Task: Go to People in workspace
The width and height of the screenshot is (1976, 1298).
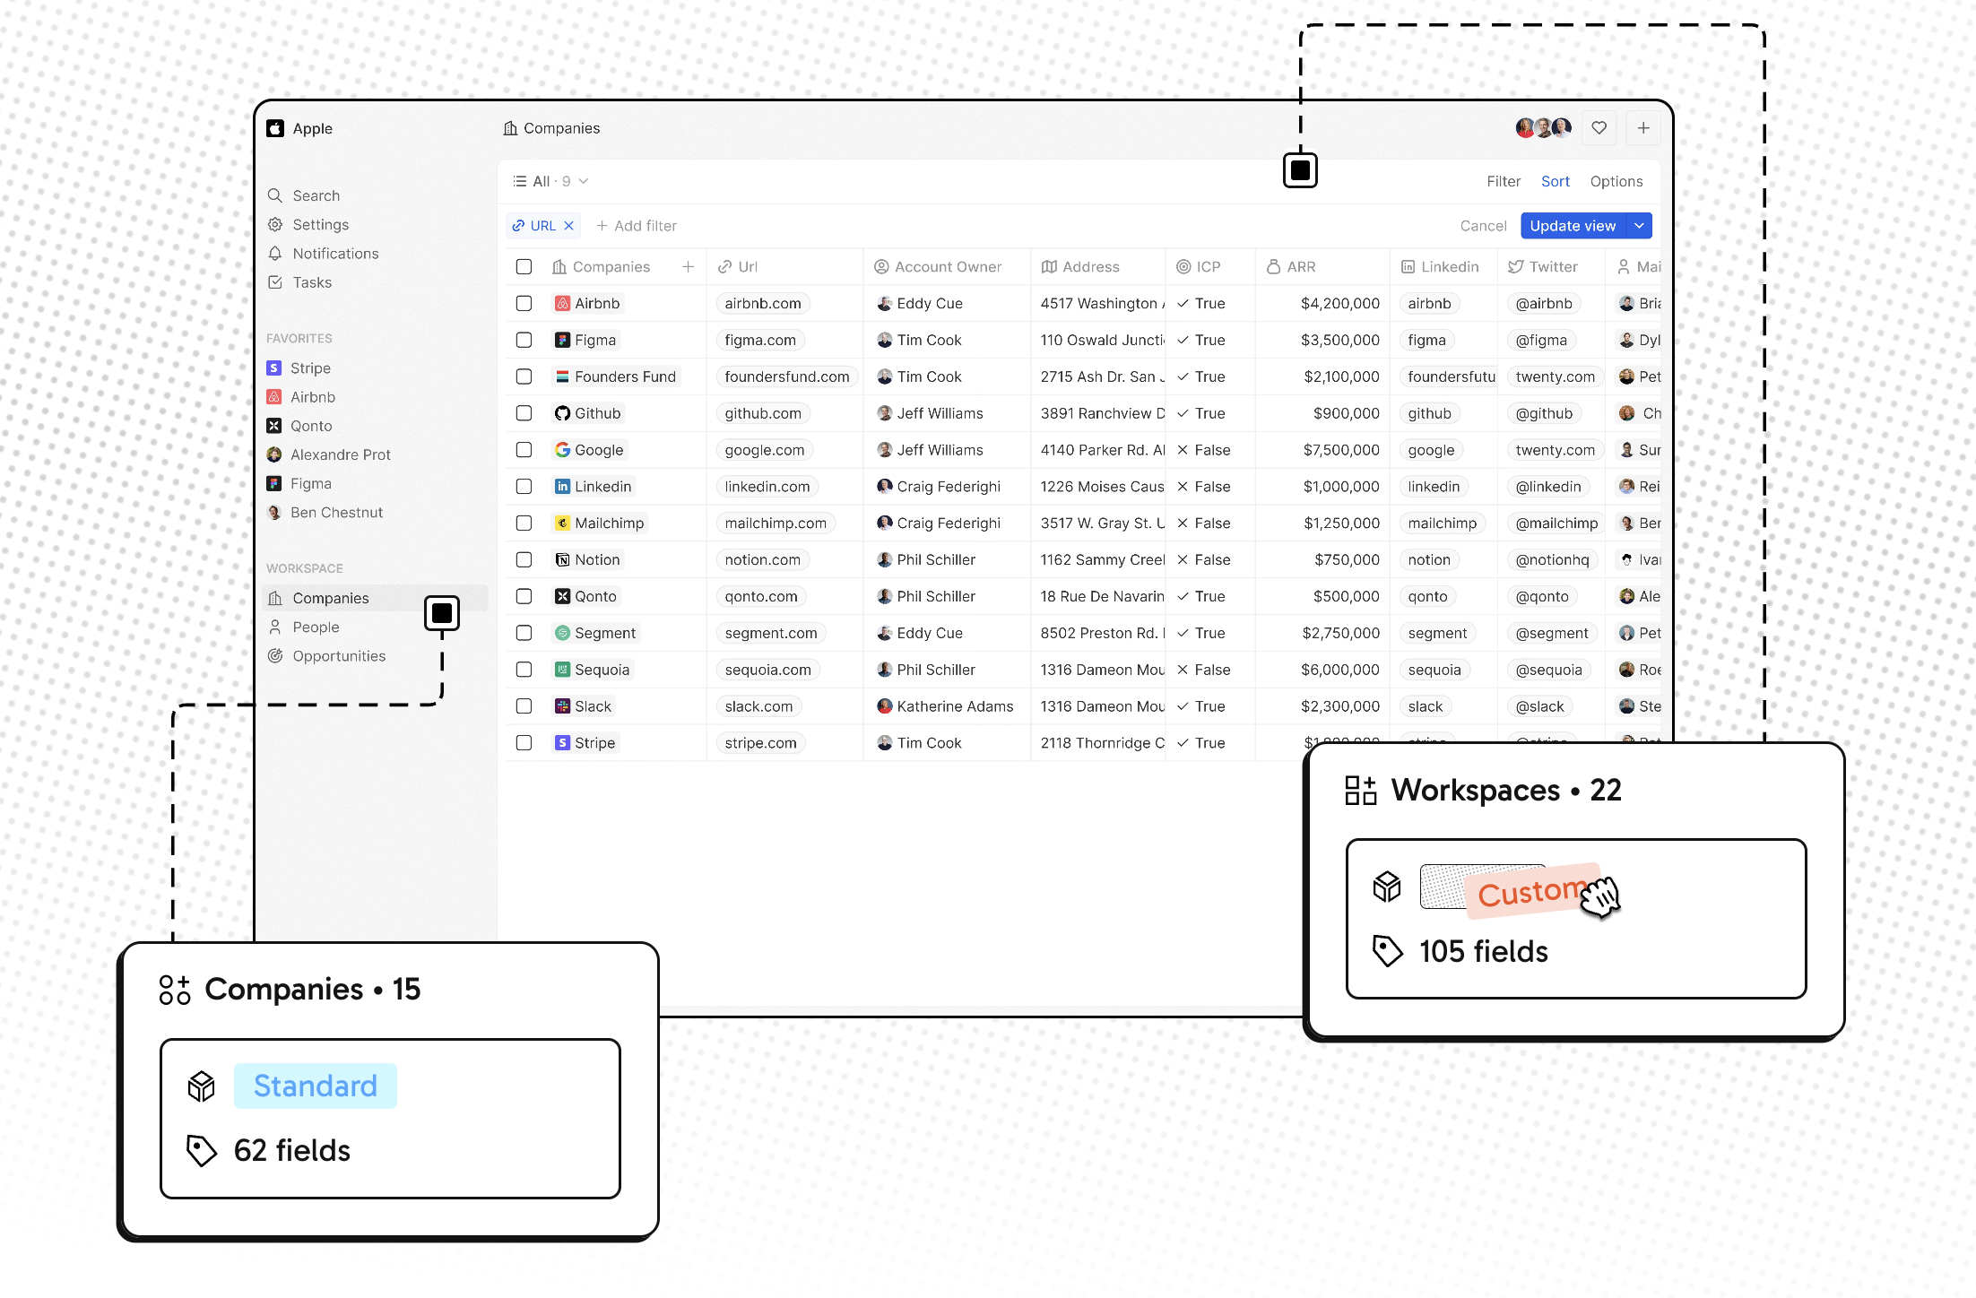Action: pyautogui.click(x=316, y=627)
